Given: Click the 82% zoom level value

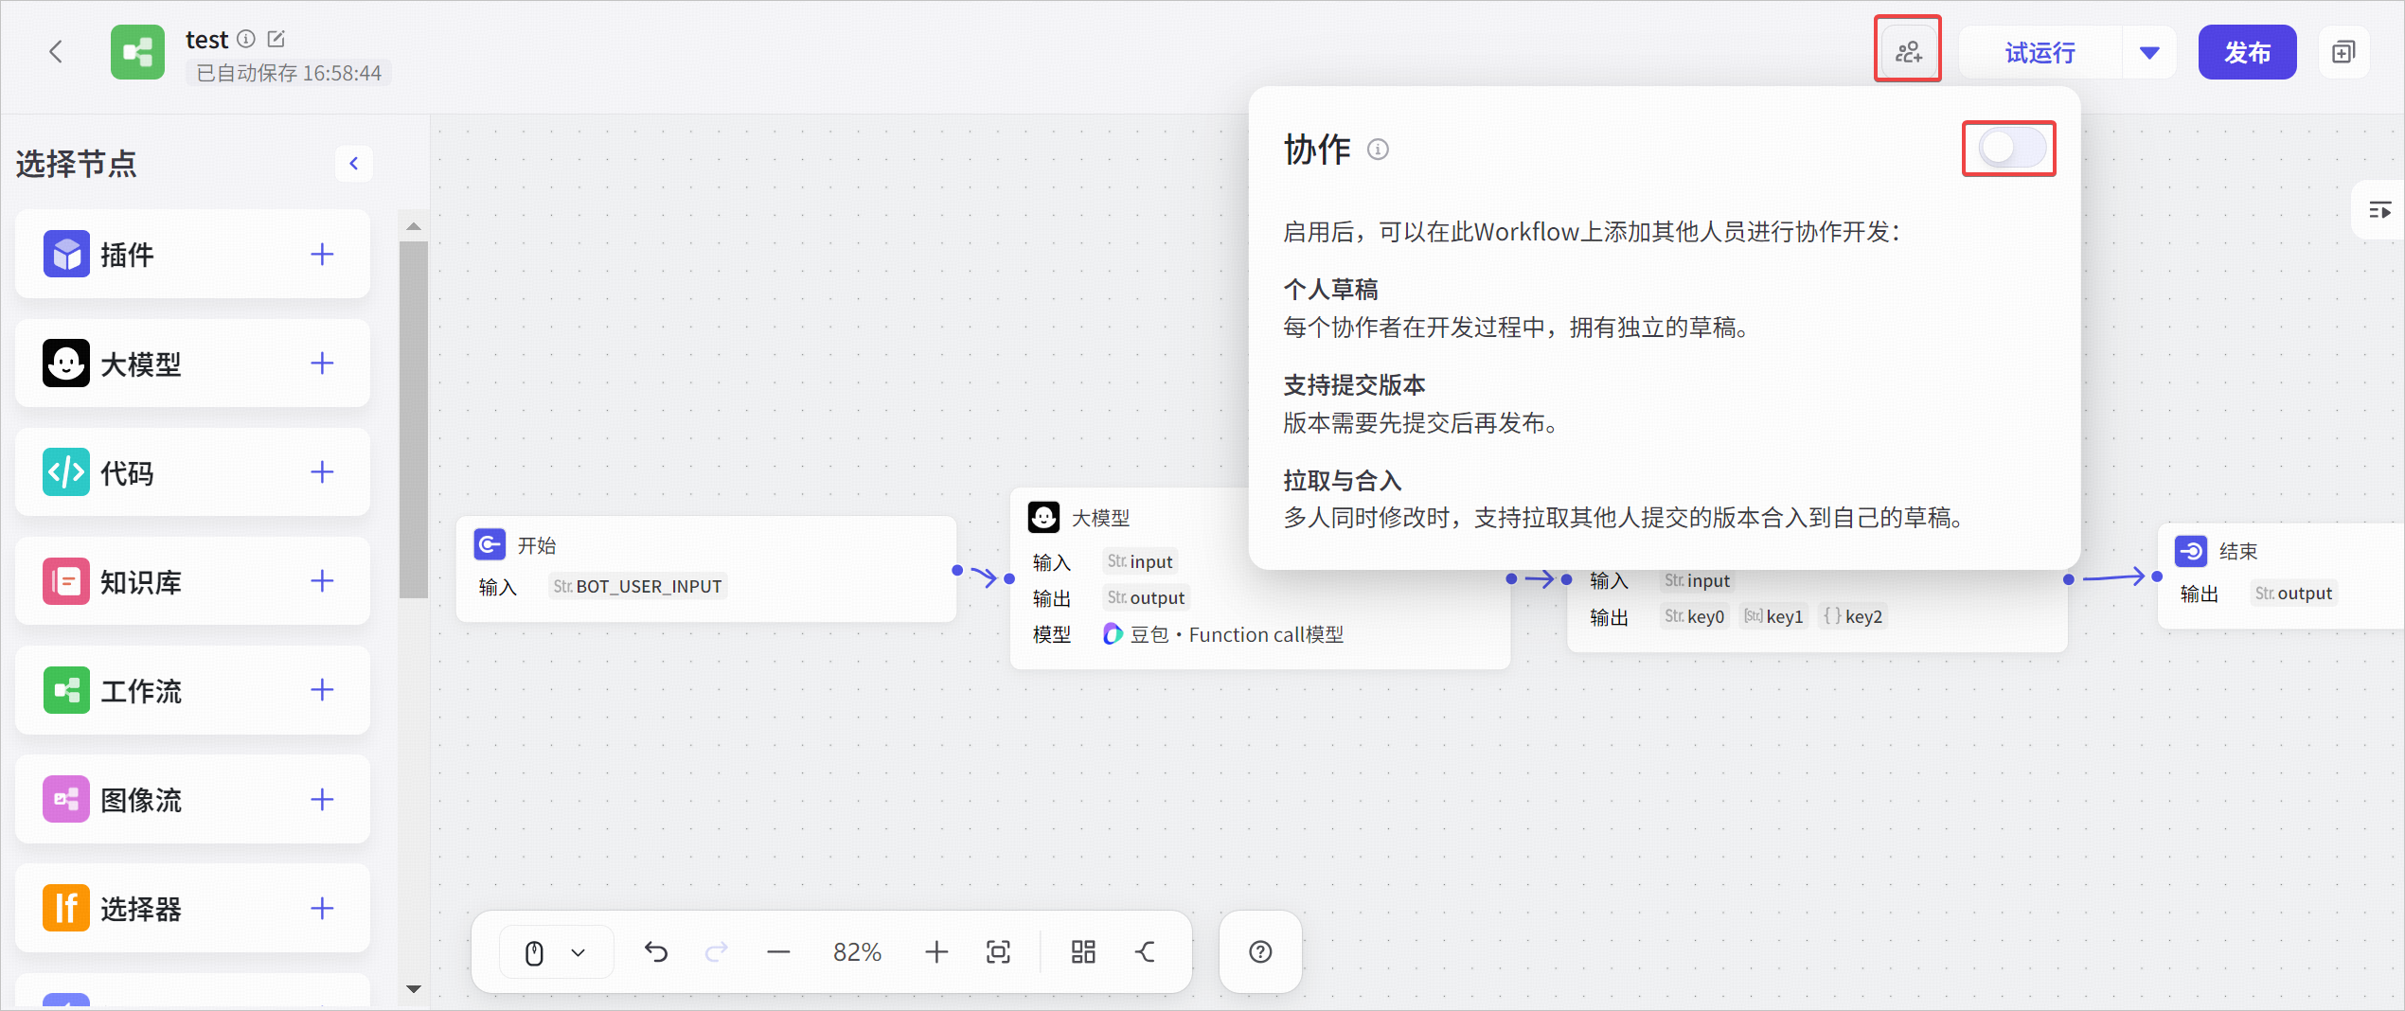Looking at the screenshot, I should pos(857,951).
